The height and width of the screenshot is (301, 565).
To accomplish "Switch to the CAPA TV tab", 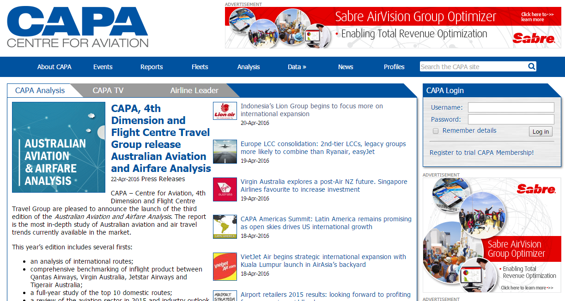I will [108, 90].
